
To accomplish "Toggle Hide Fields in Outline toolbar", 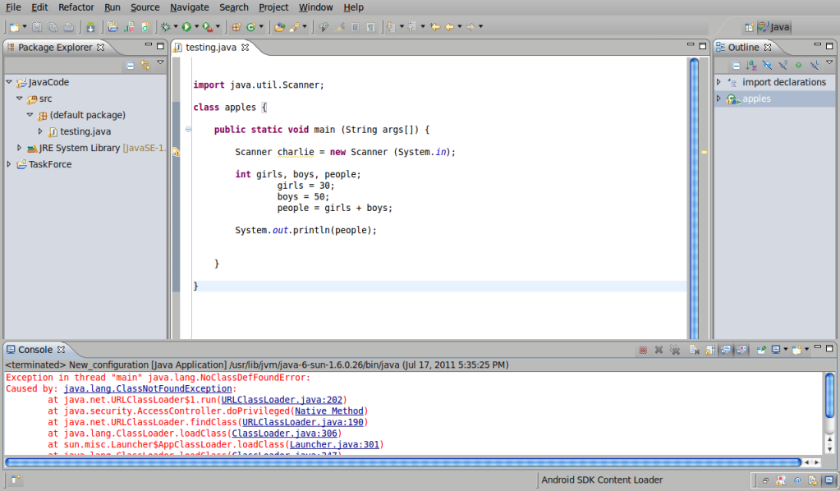I will [767, 65].
